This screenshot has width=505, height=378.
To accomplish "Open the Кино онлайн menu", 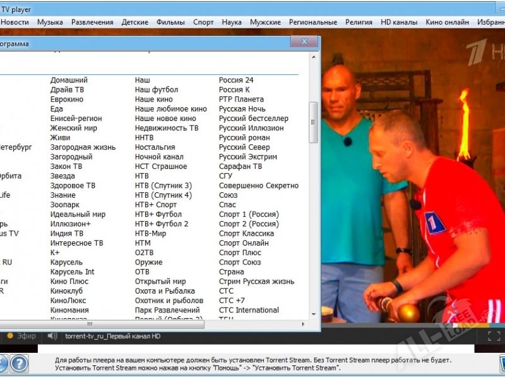I will pos(448,22).
